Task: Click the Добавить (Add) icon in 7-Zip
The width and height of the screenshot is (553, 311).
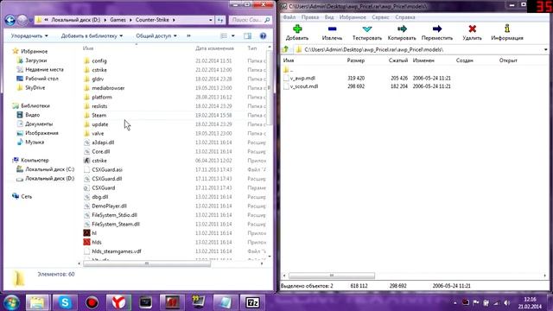Action: click(297, 29)
